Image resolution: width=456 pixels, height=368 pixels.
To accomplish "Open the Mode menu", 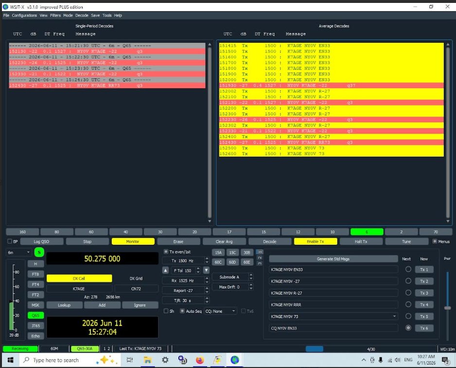I will (68, 16).
